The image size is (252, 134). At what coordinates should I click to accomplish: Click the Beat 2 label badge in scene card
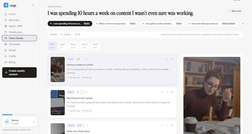[x=71, y=125]
